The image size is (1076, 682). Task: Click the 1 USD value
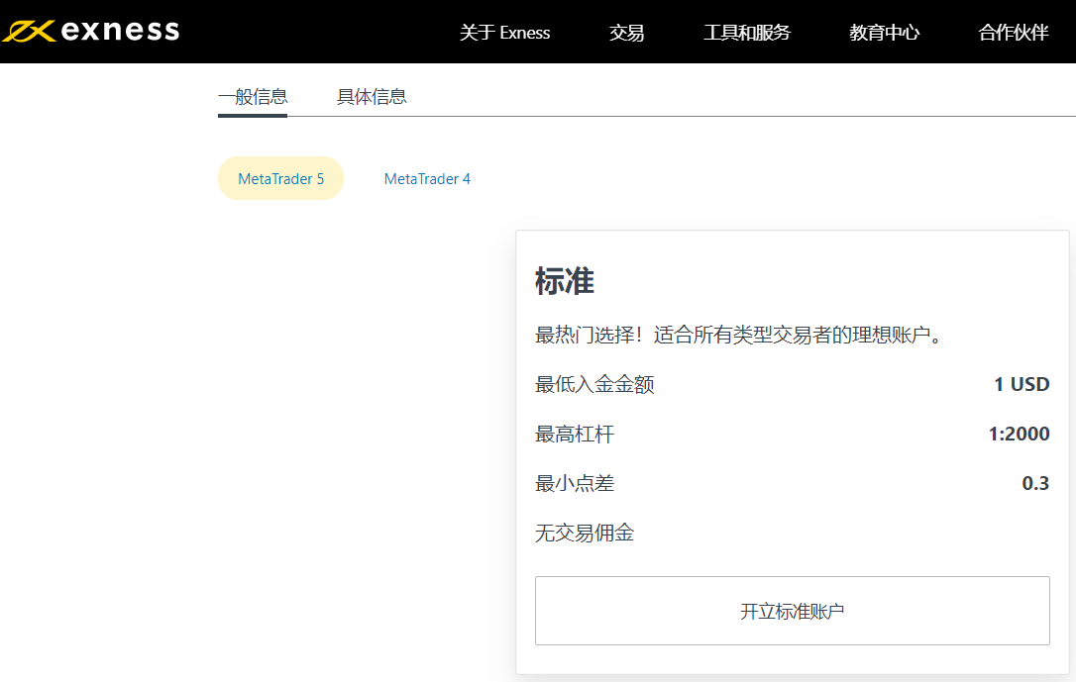tap(1022, 384)
